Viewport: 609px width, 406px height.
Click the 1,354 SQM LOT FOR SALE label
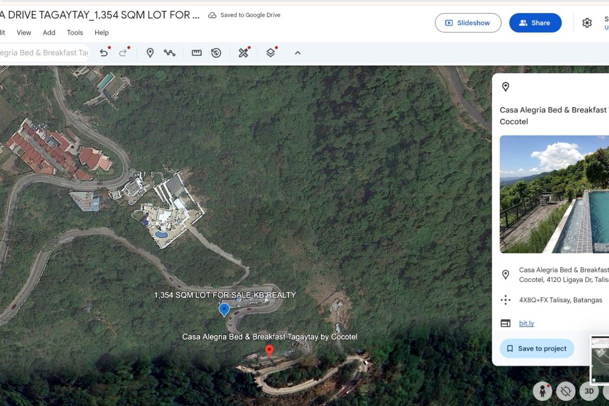225,295
